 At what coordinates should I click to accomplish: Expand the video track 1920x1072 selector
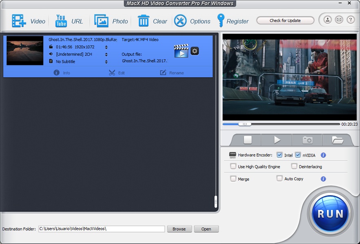106,47
